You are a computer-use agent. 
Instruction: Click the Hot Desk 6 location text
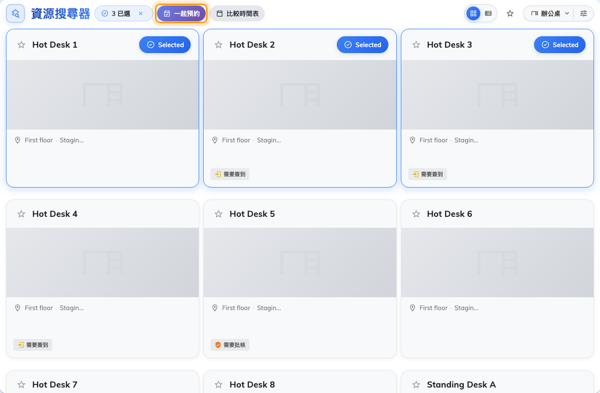pos(449,308)
